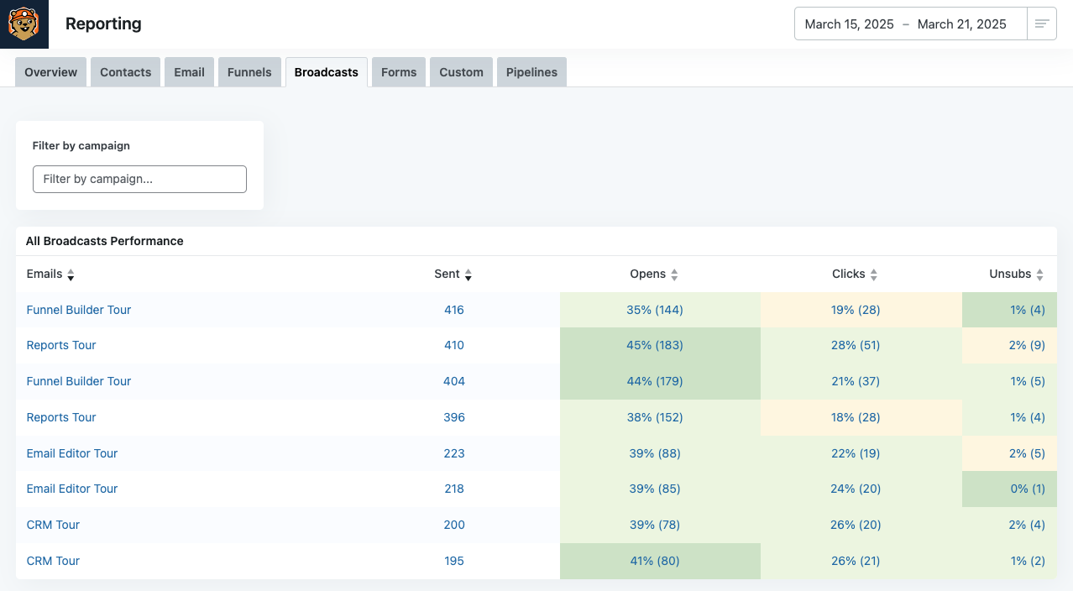Click the 35% (144) opens value
This screenshot has width=1073, height=591.
tap(655, 310)
